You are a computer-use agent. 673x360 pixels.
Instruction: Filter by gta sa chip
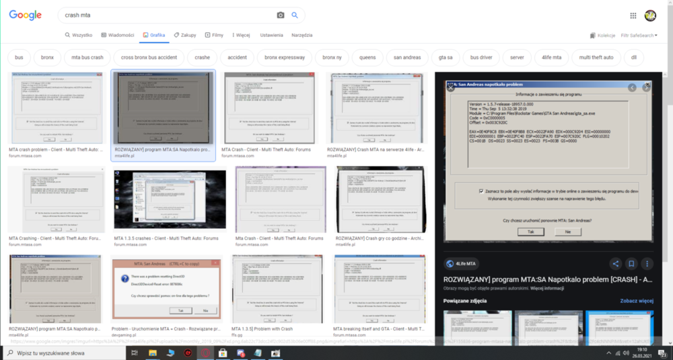pos(446,58)
